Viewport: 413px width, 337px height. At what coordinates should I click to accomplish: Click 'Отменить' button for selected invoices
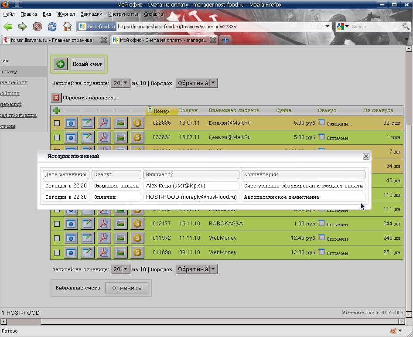pyautogui.click(x=127, y=288)
